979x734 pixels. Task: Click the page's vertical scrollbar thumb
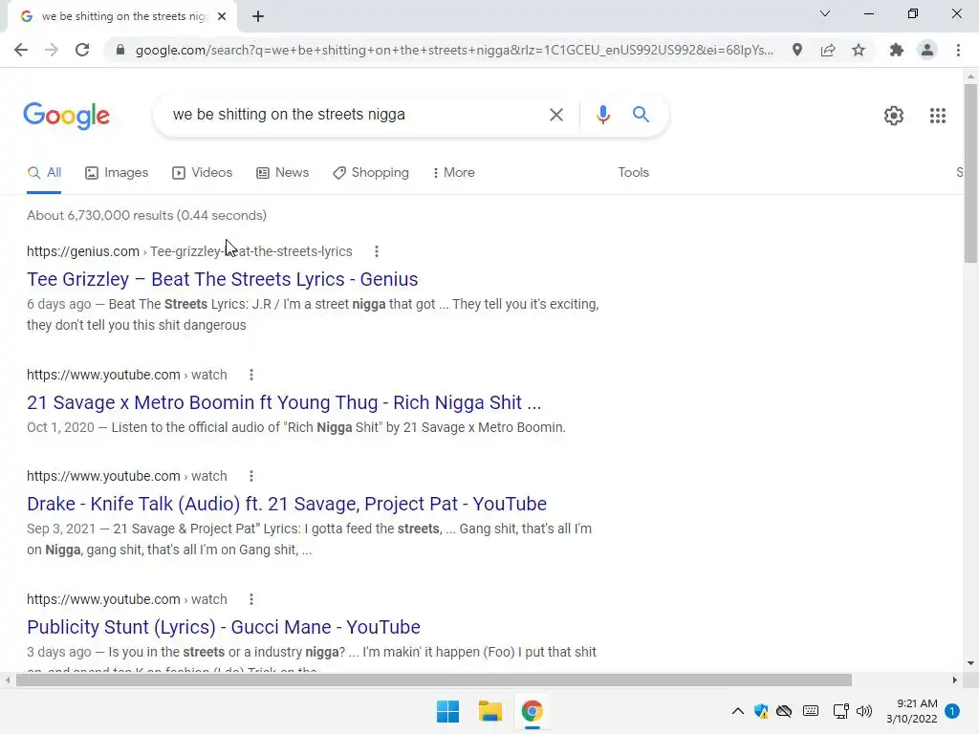pos(970,173)
